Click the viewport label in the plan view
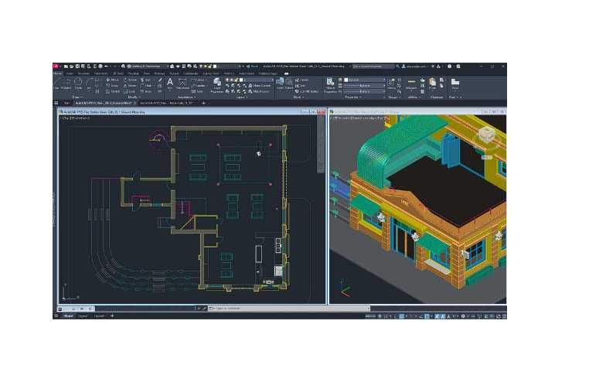 75,118
